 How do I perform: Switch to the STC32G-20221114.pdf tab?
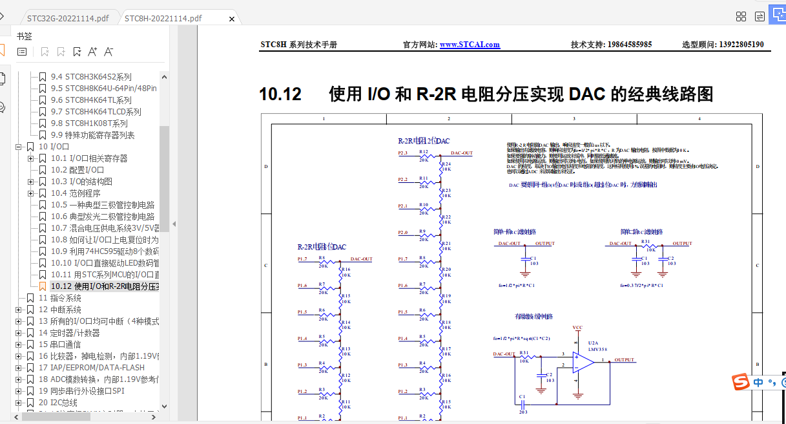click(x=68, y=18)
